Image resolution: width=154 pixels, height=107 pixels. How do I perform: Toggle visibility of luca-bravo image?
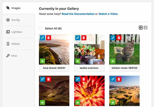43,61
